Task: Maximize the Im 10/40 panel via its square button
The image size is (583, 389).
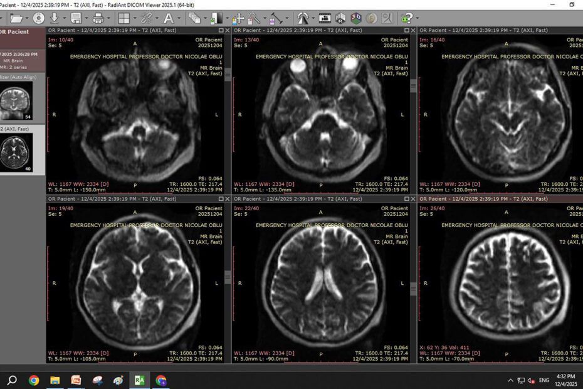Action: (221, 30)
